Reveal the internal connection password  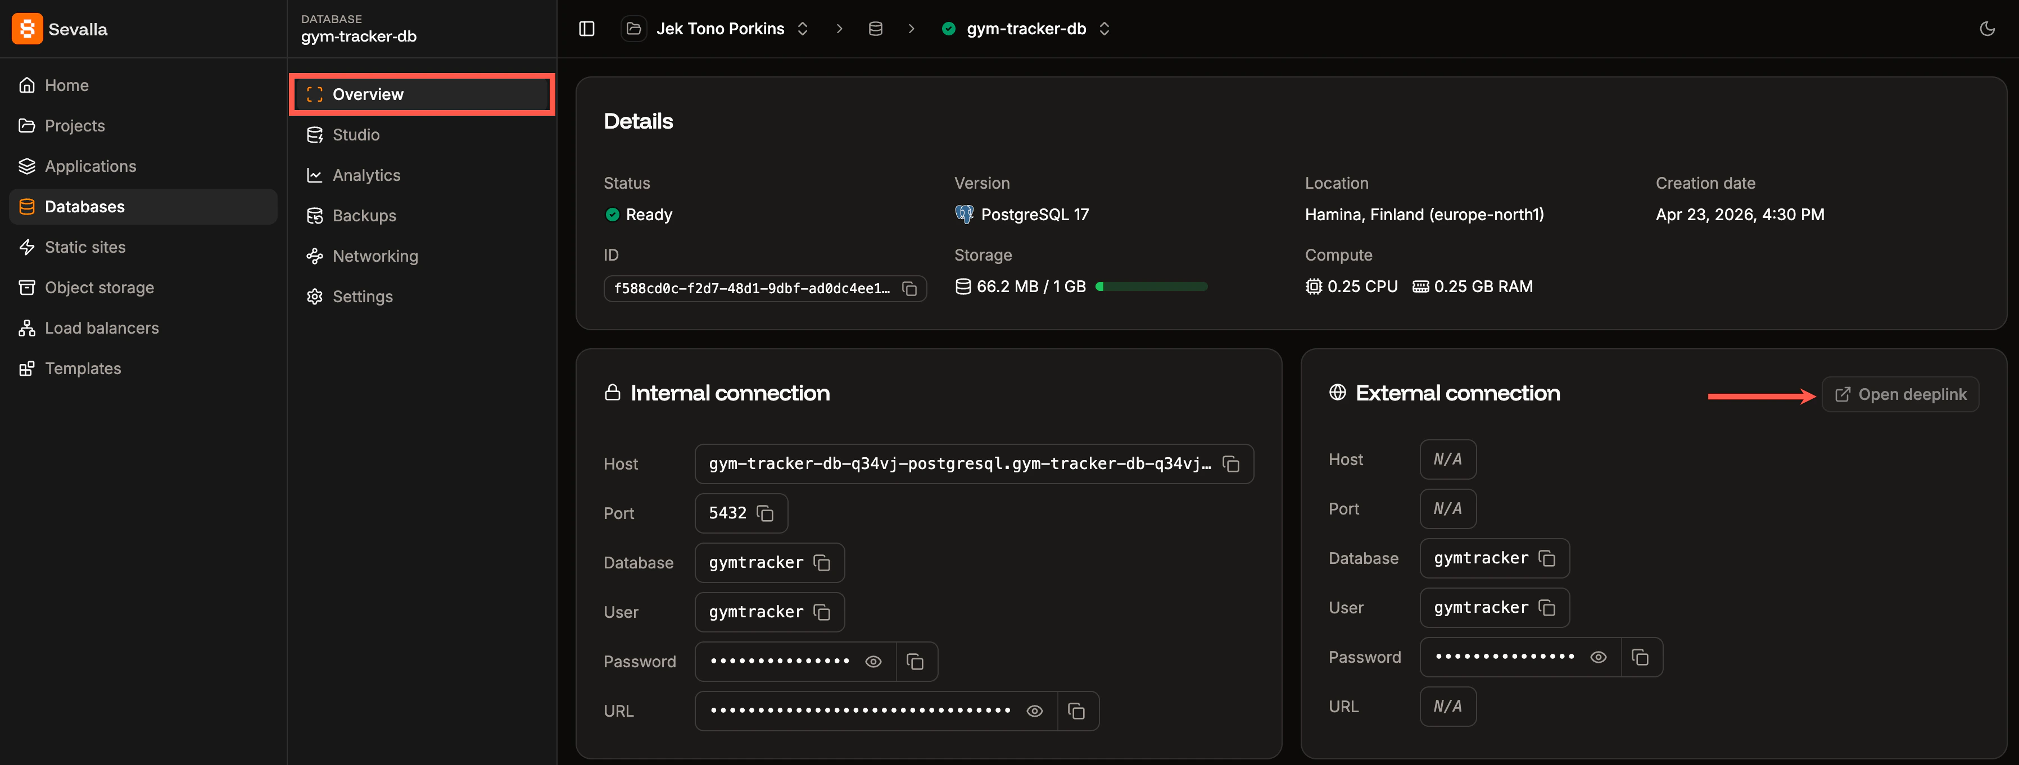(873, 662)
